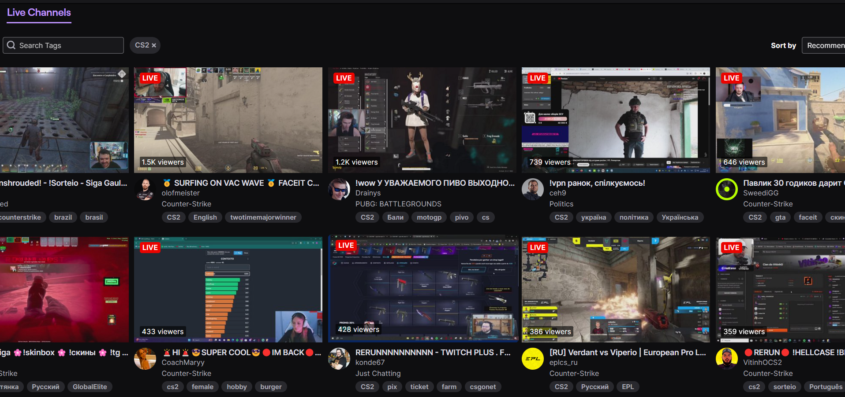
Task: Open ceh9 channel avatar
Action: pyautogui.click(x=533, y=189)
